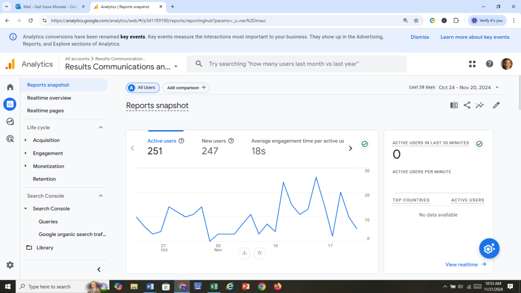Click the All accounts breadcrumb
Image resolution: width=521 pixels, height=293 pixels.
77,59
